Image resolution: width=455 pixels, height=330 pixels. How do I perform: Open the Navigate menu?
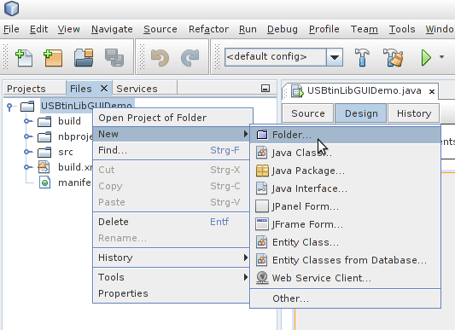coord(112,29)
